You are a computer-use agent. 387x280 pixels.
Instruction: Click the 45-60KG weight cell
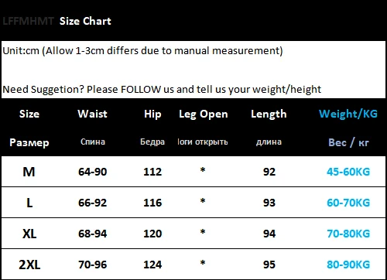tap(348, 172)
